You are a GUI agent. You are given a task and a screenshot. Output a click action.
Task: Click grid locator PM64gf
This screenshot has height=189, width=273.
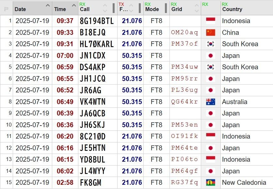185,171
